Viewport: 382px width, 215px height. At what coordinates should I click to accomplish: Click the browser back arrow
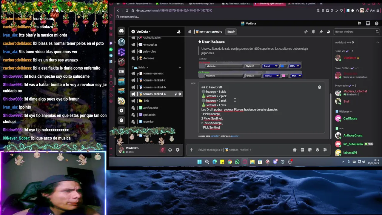[118, 10]
